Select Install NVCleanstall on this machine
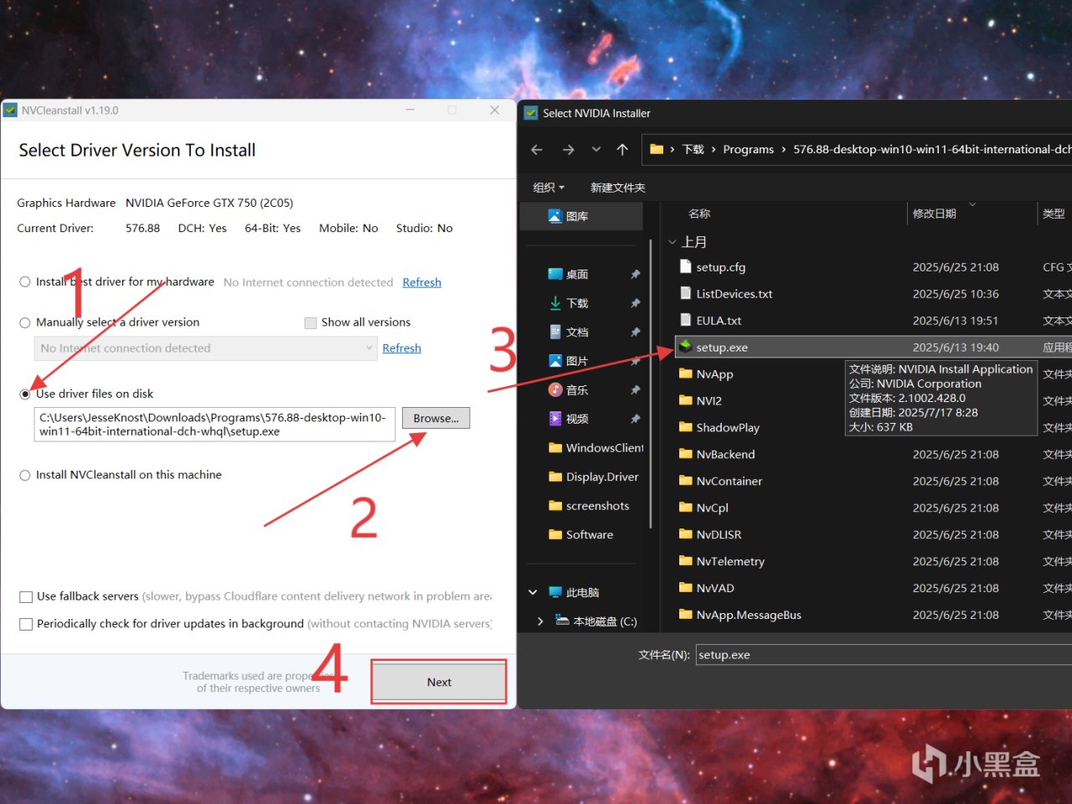 tap(25, 475)
